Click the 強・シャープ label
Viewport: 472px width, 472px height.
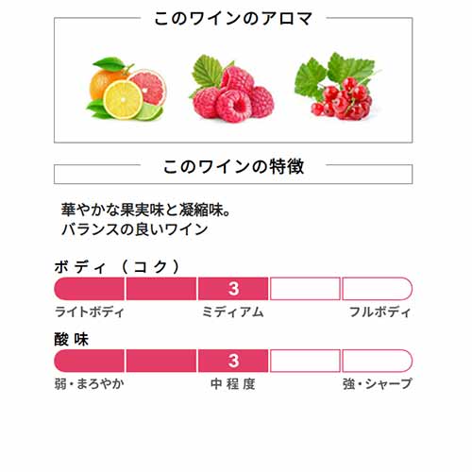pos(378,383)
